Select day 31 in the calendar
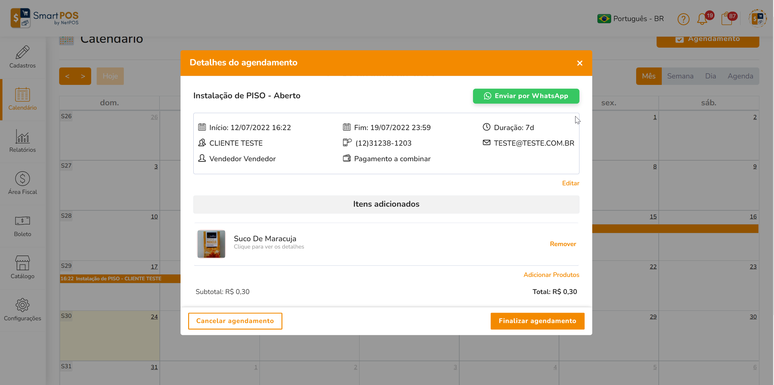Image resolution: width=774 pixels, height=385 pixels. 154,367
